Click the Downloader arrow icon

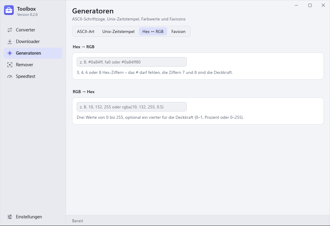pyautogui.click(x=10, y=42)
